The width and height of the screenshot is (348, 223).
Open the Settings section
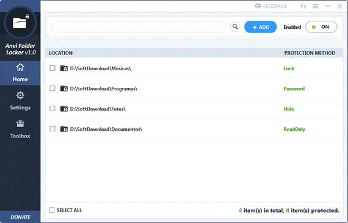(x=20, y=101)
